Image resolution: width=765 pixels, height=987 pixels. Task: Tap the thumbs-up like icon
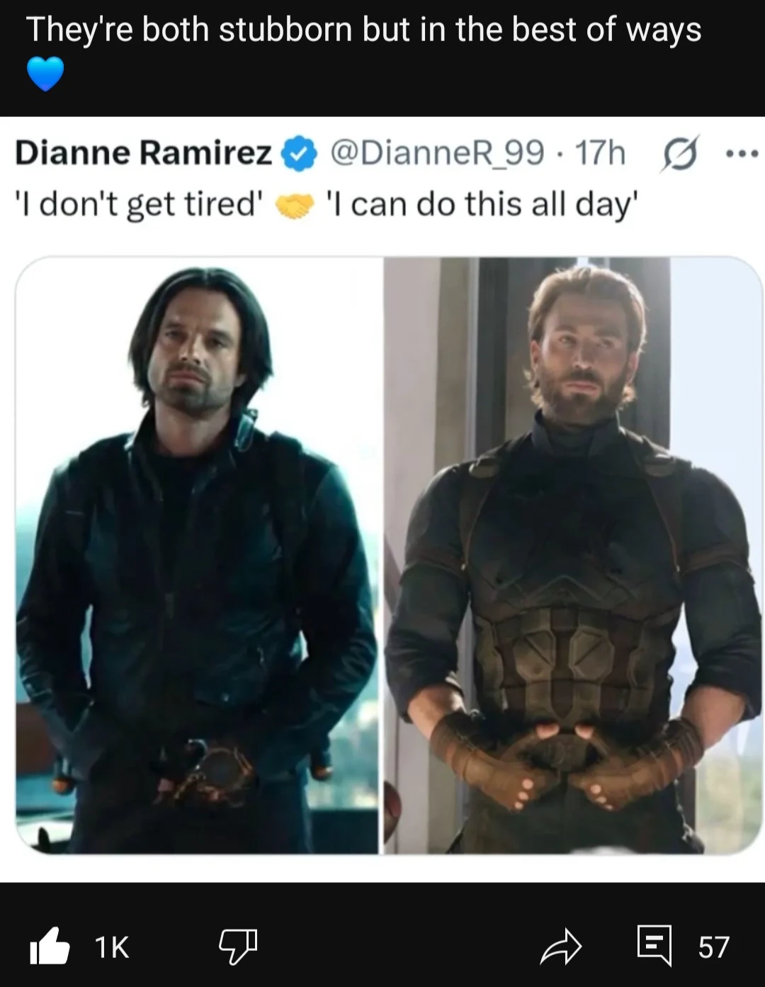point(50,947)
